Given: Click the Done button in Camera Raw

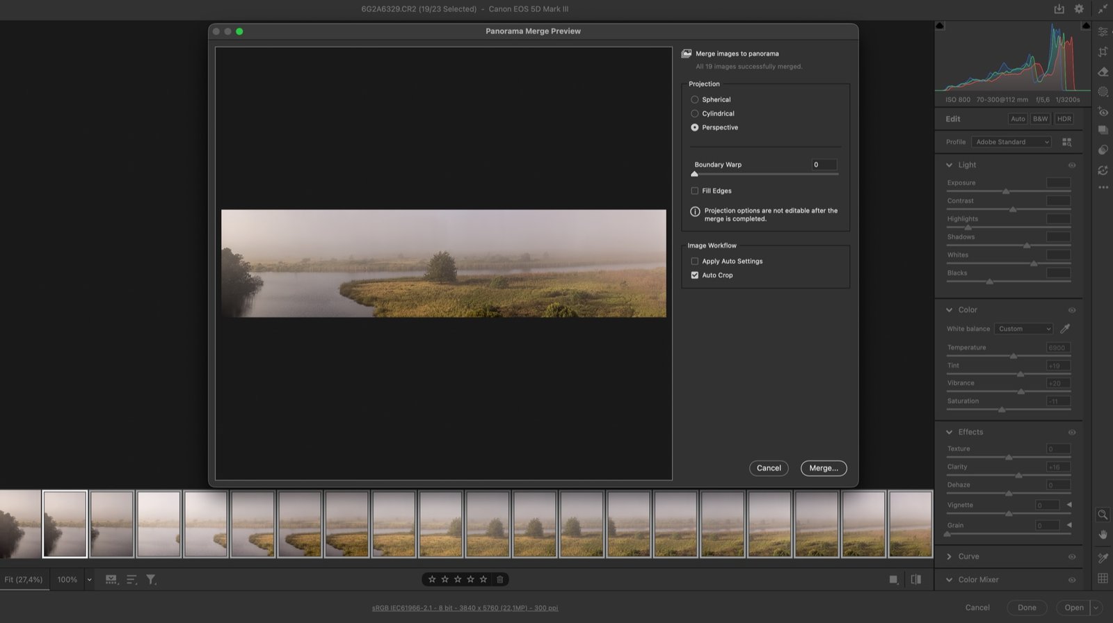Looking at the screenshot, I should (1027, 607).
